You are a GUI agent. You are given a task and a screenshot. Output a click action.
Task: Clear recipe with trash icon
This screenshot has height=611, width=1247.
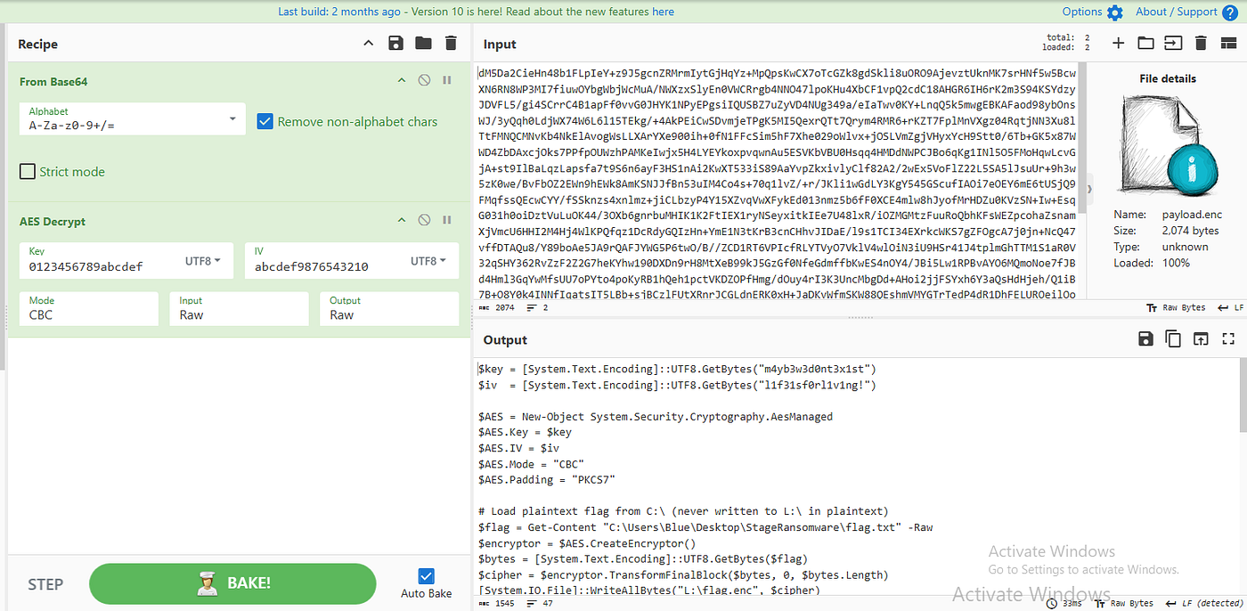451,44
